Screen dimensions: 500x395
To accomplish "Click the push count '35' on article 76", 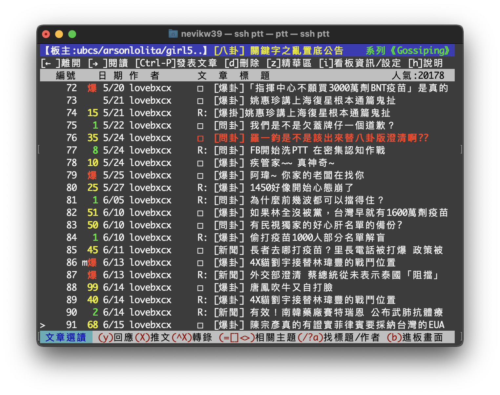I will 93,138.
